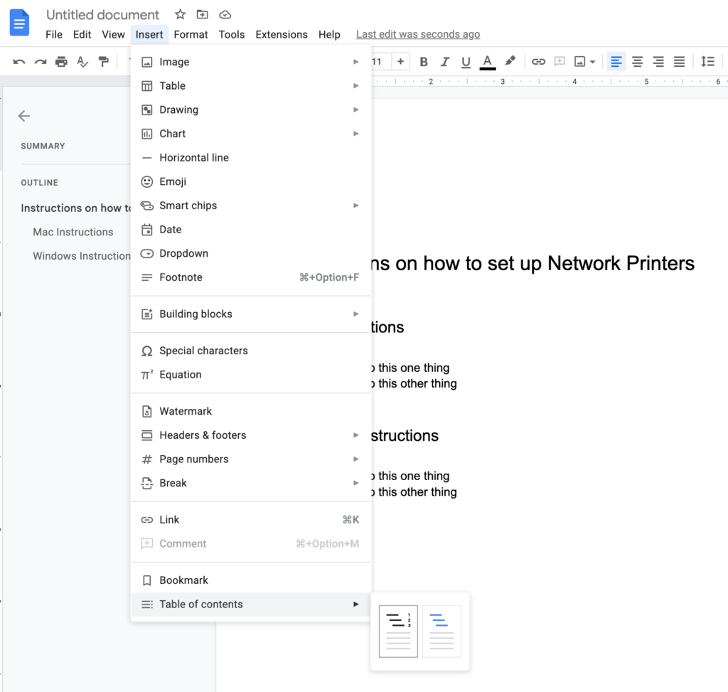
Task: Open the line spacing icon
Action: point(707,62)
